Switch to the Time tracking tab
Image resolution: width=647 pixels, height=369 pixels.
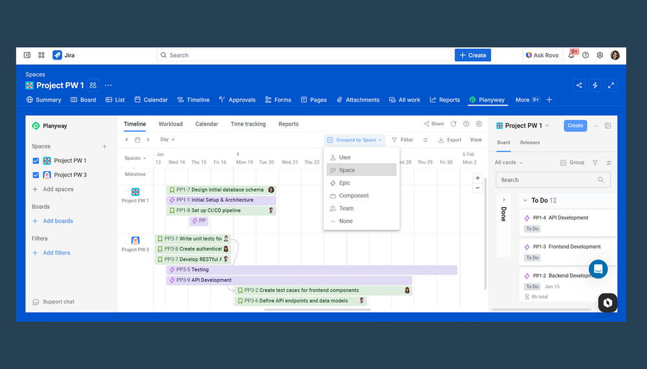pyautogui.click(x=248, y=124)
